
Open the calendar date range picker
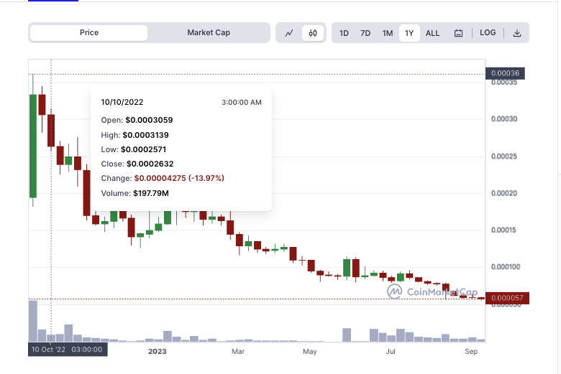[x=458, y=33]
